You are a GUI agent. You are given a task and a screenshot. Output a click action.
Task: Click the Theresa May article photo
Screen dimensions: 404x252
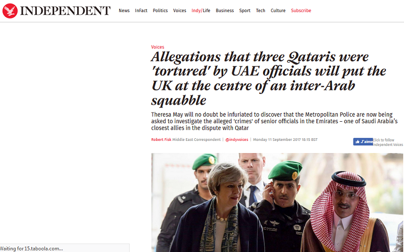click(x=277, y=203)
